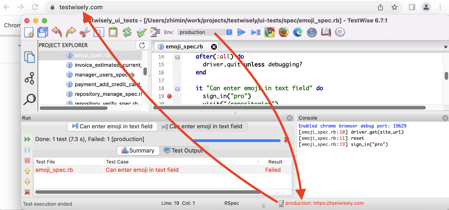Click the 'Failed' result cell

[x=273, y=170]
